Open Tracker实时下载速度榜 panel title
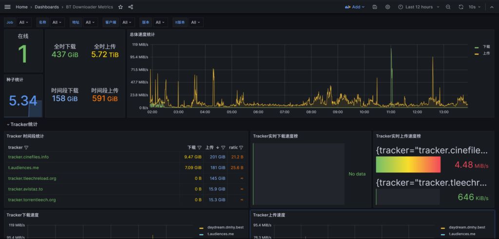The image size is (499, 239). click(276, 136)
